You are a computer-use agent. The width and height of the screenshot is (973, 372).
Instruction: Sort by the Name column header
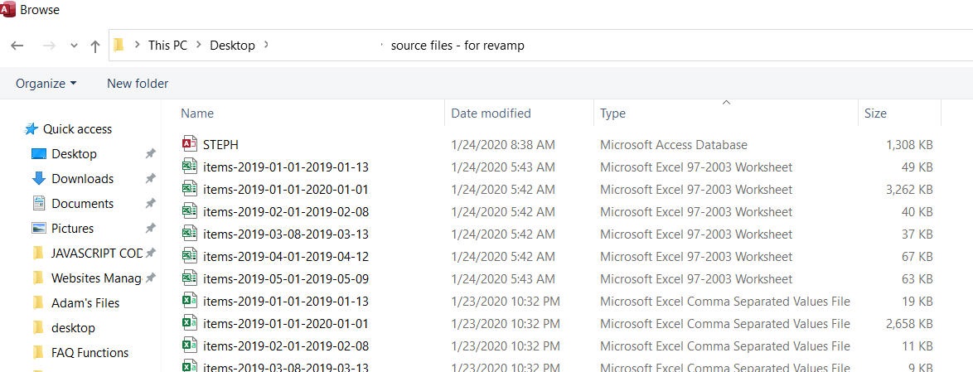197,114
